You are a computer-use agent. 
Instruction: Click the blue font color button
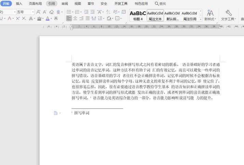click(48, 18)
